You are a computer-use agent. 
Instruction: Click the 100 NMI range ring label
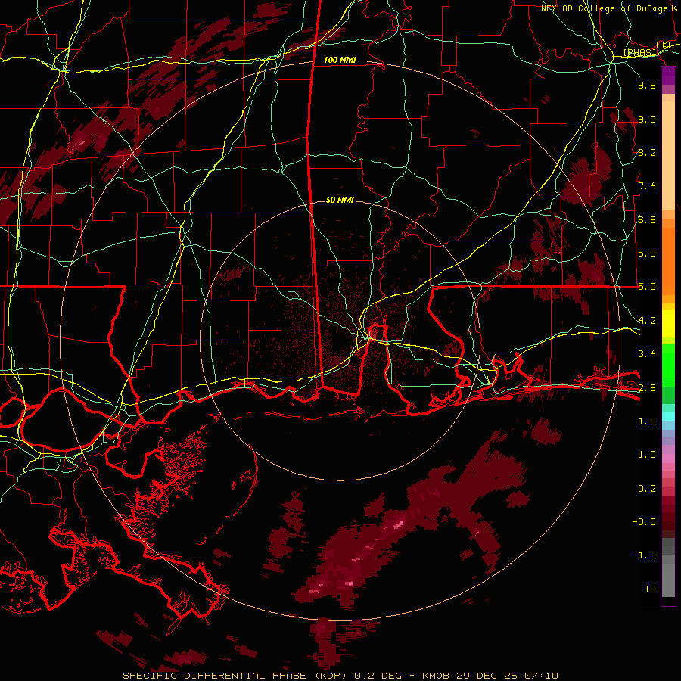[x=340, y=60]
